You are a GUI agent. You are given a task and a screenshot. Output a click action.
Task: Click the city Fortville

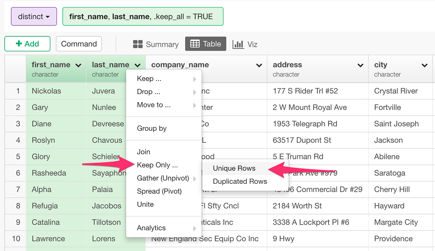[387, 108]
